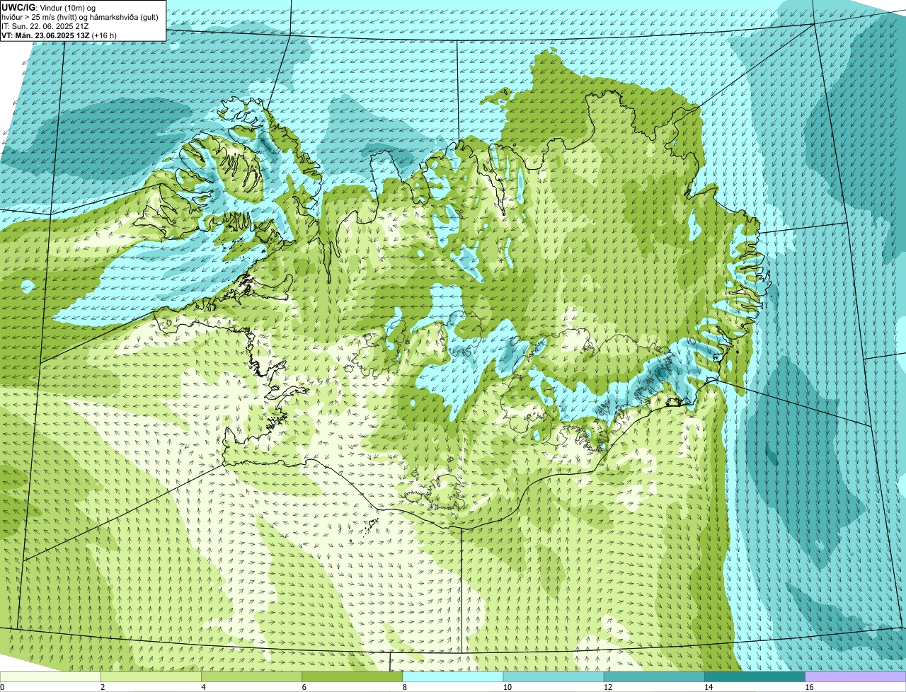
Task: Click the init time "IT: Sun. 22. 06. 2025 21Z"
Action: pyautogui.click(x=45, y=26)
